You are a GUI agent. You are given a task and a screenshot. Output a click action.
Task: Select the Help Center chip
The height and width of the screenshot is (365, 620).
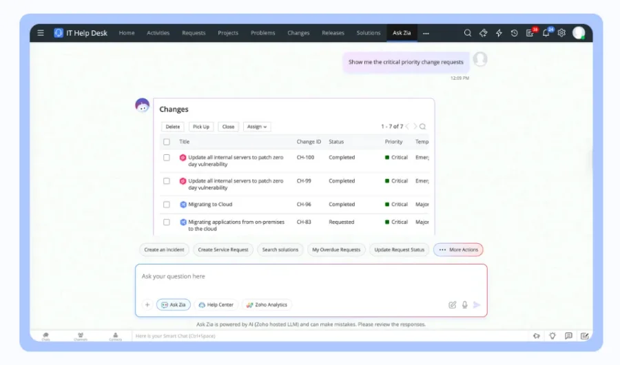(x=216, y=304)
